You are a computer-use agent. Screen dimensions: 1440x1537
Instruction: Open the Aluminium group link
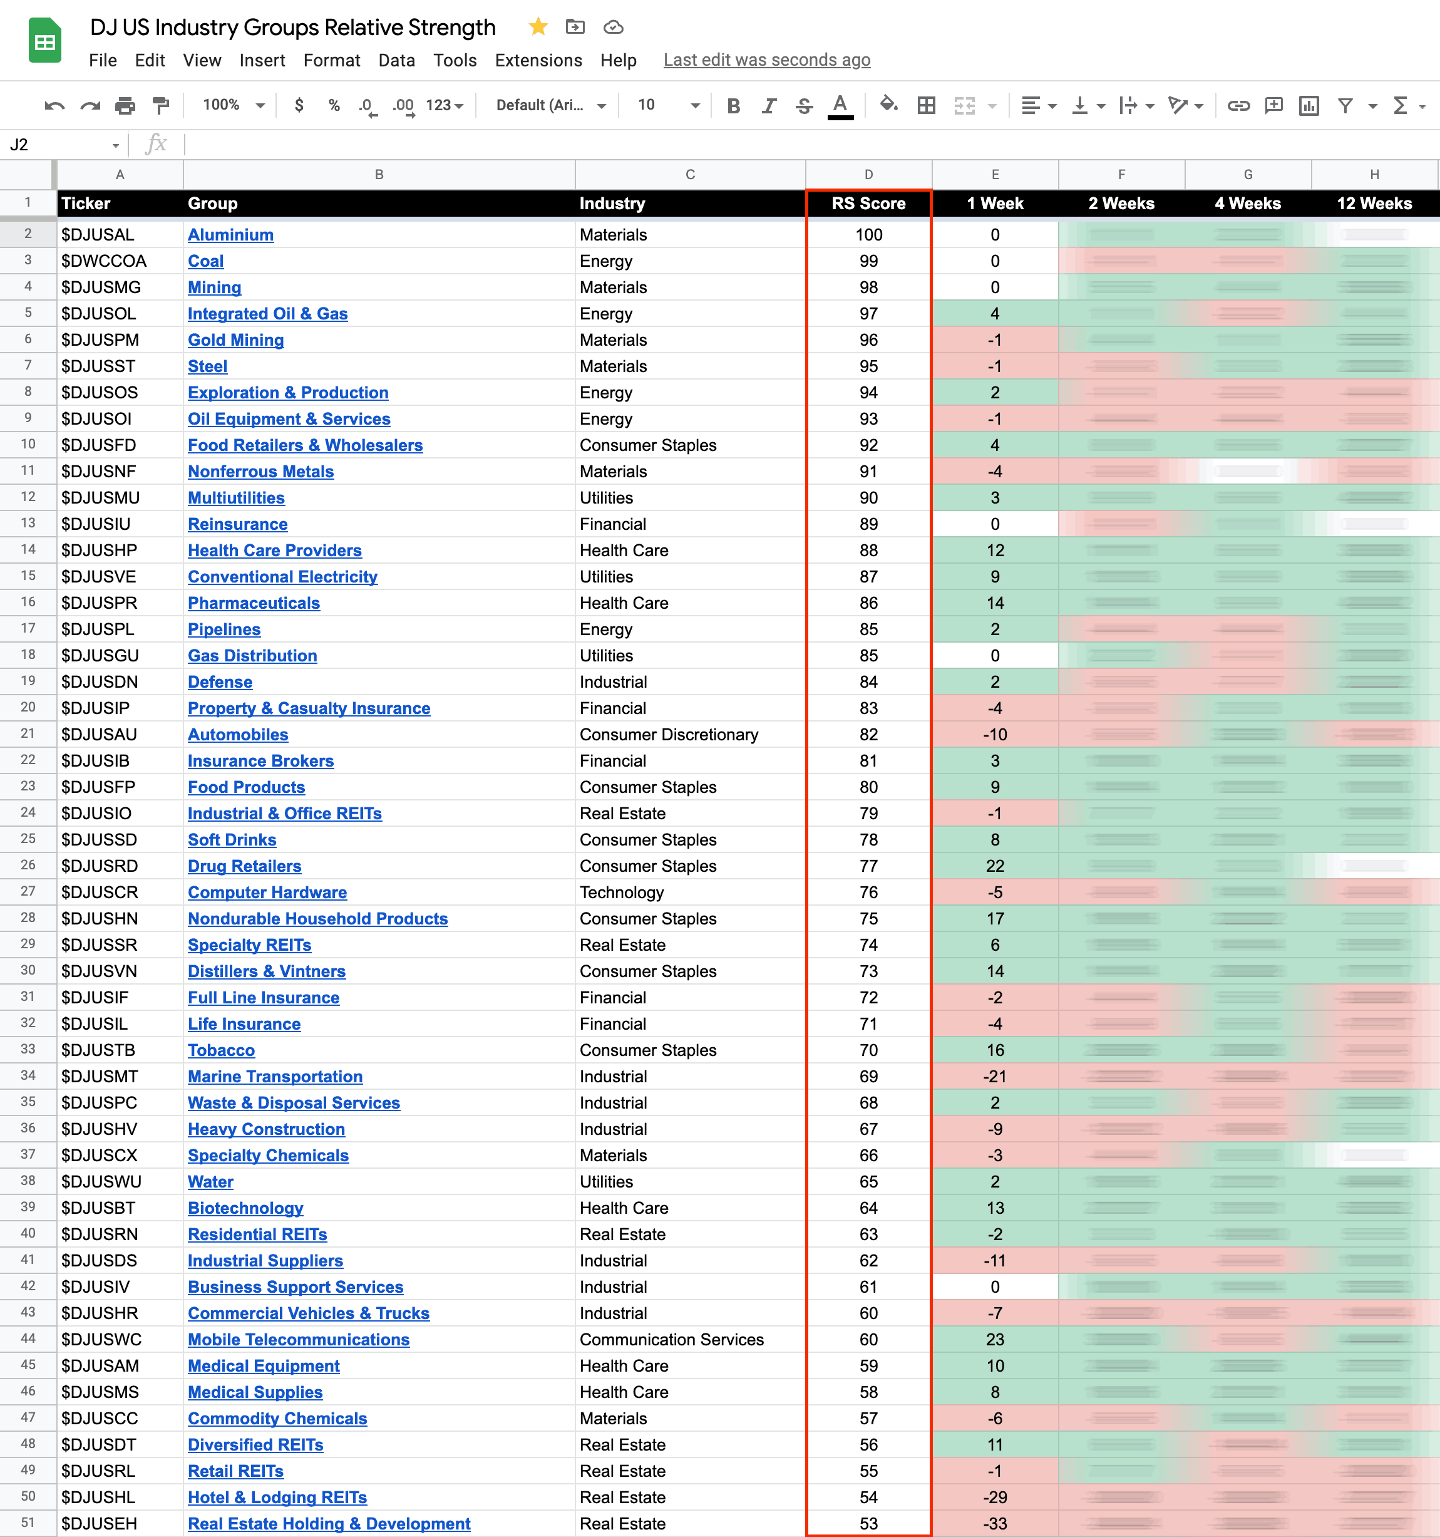coord(230,235)
